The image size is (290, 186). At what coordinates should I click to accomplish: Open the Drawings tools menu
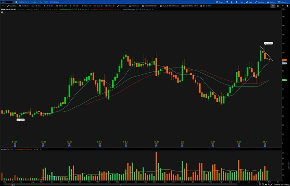pyautogui.click(x=260, y=2)
